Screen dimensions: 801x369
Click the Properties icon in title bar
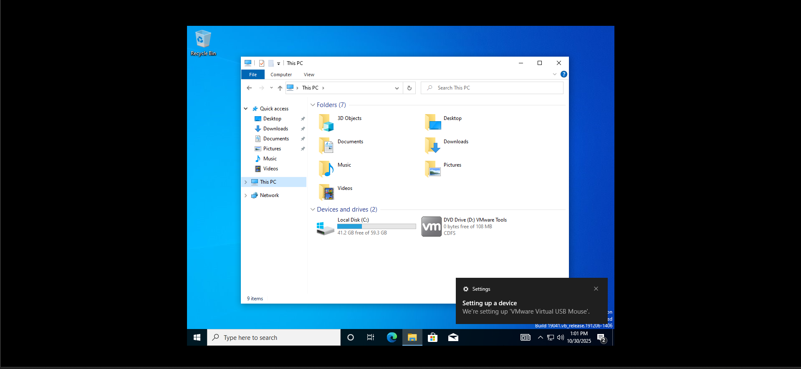click(262, 63)
